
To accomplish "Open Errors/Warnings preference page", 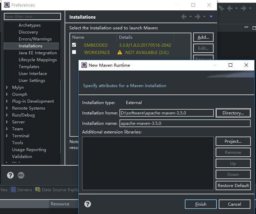I will [35, 39].
